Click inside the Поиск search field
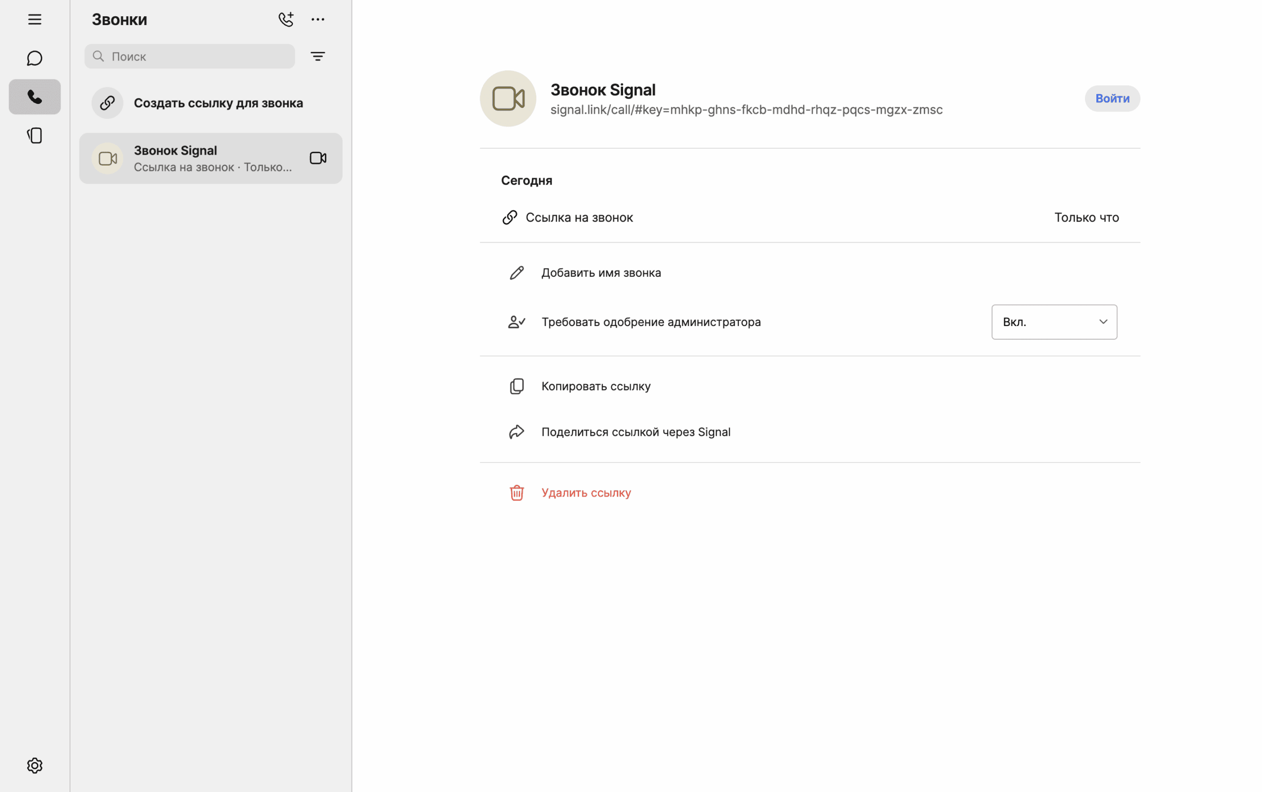The height and width of the screenshot is (792, 1262). pyautogui.click(x=190, y=56)
